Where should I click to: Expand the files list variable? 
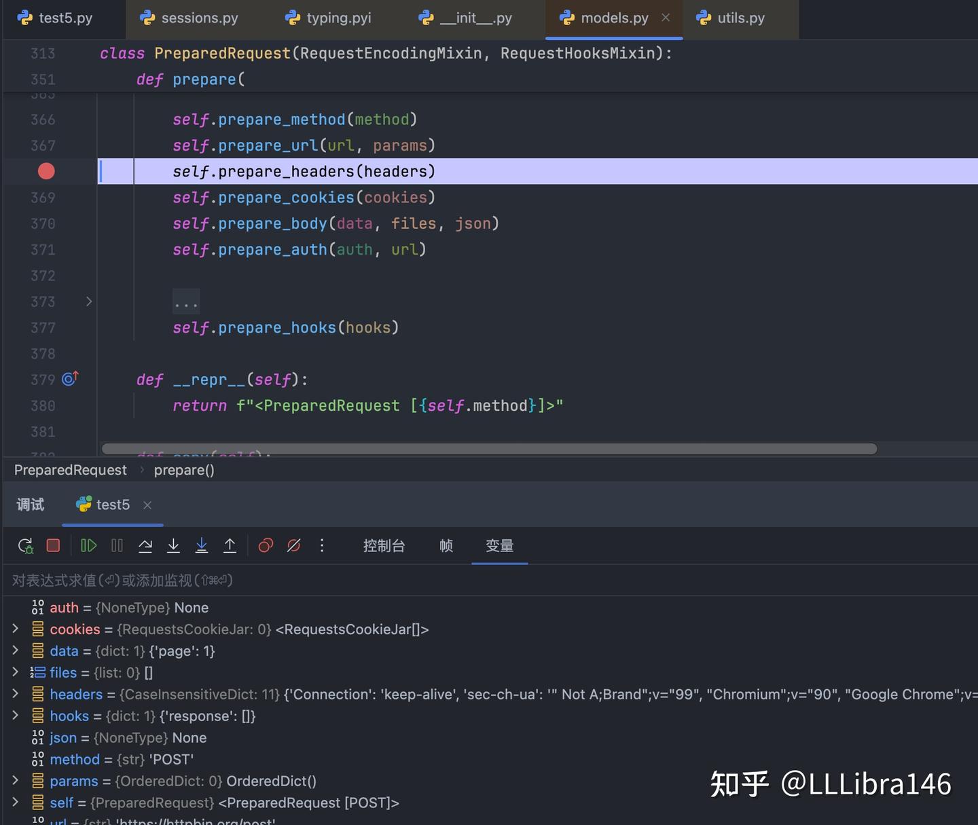pos(16,672)
